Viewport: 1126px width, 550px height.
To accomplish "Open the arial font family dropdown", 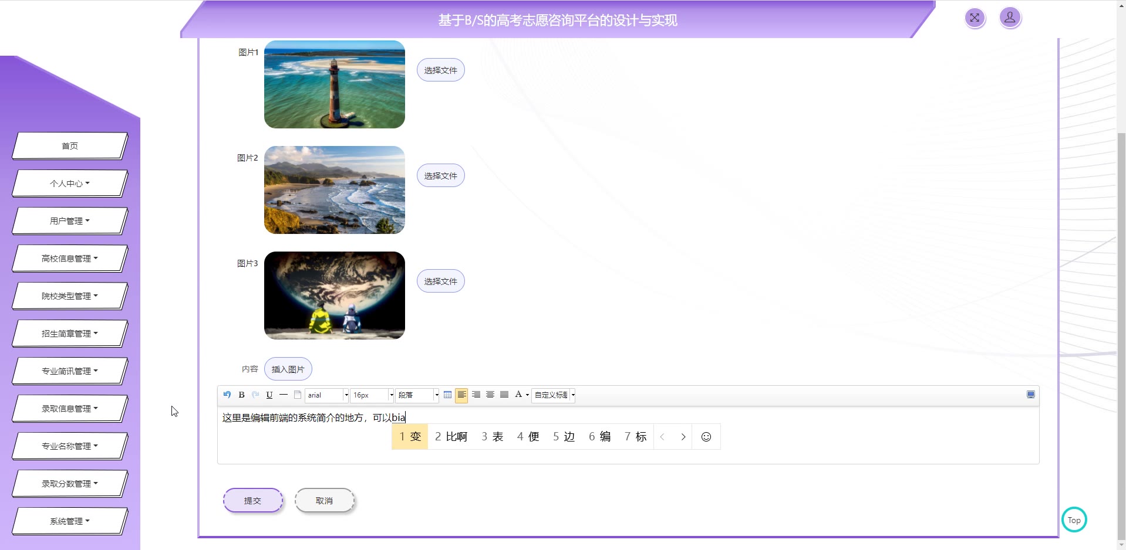I will 327,395.
